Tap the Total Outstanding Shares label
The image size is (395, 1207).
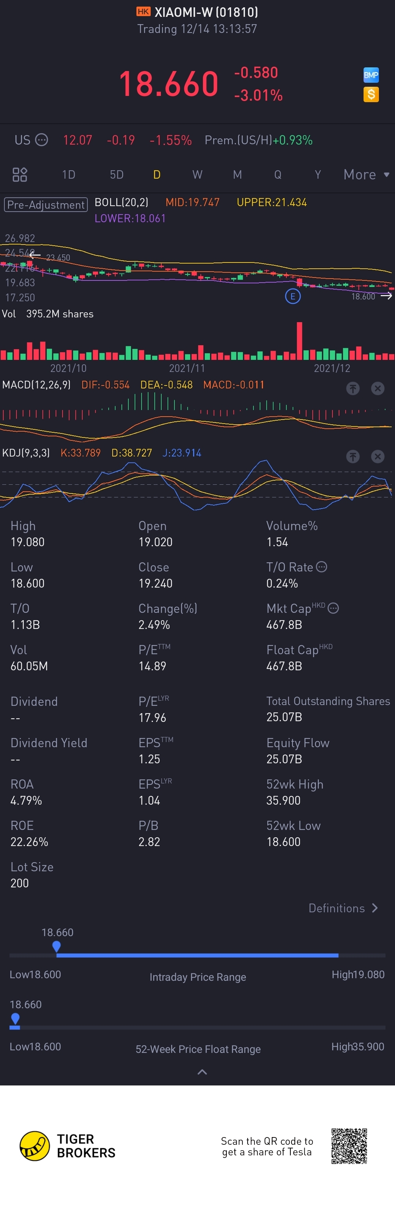click(x=328, y=701)
